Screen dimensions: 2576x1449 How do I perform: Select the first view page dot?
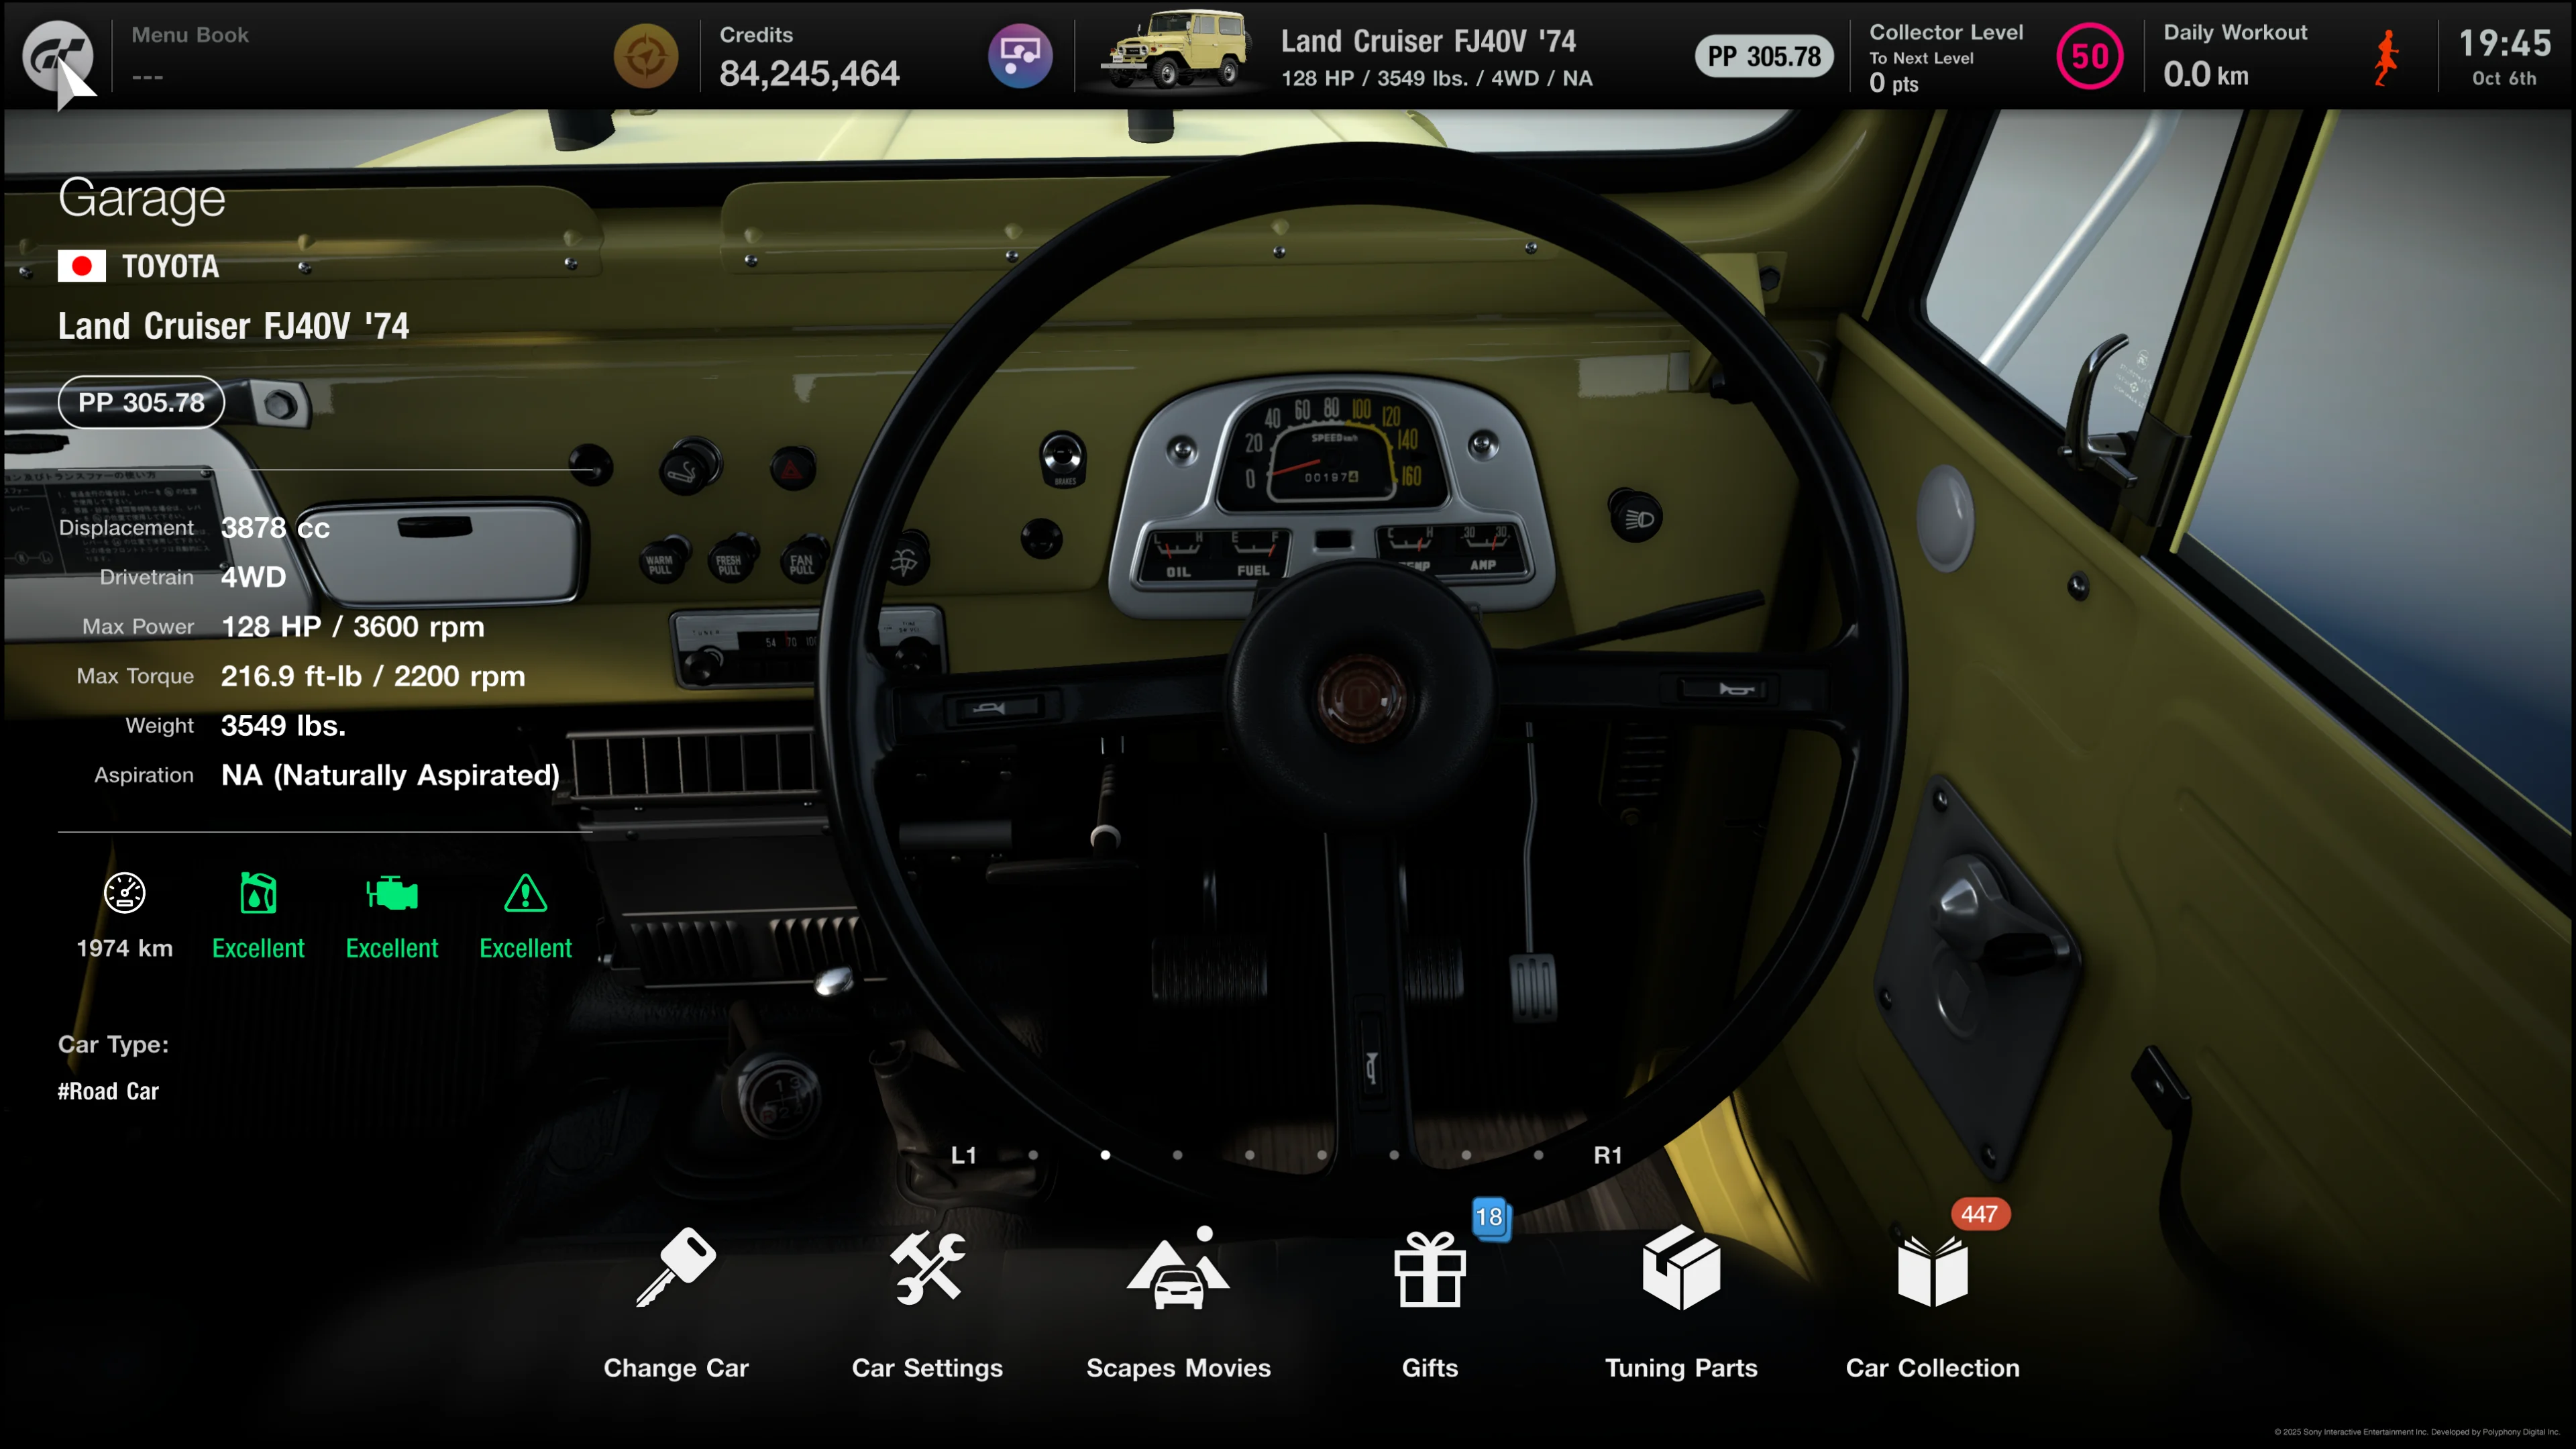pyautogui.click(x=1033, y=1155)
